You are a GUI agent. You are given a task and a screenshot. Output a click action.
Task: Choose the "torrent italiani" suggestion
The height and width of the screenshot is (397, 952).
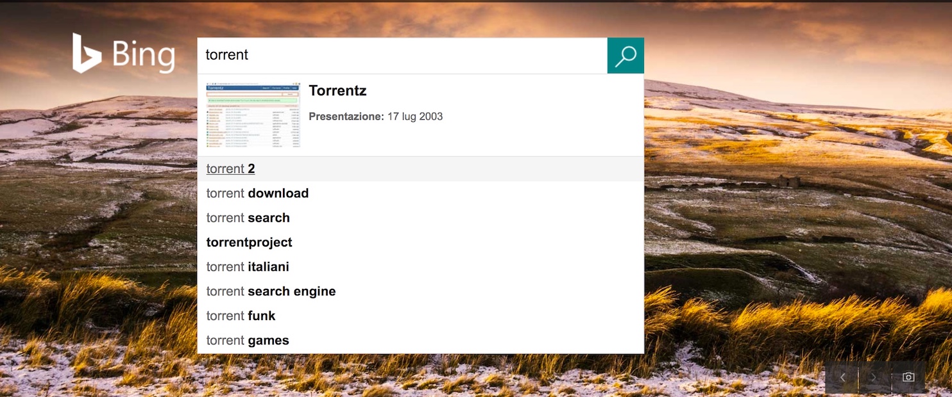coord(248,267)
